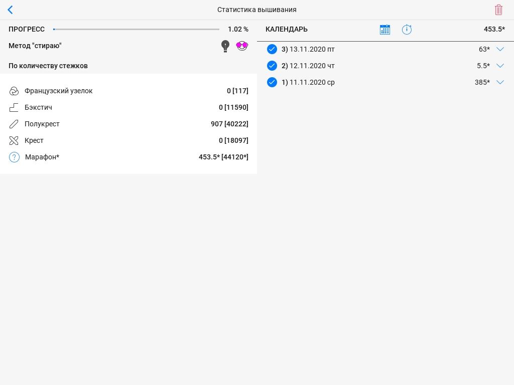Uncheck the 13.11.2020 entry checkbox

272,49
